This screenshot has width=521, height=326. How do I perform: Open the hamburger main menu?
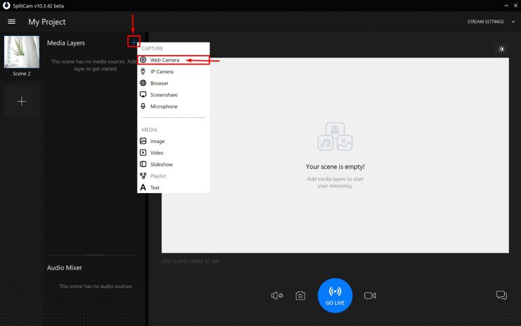coord(11,22)
